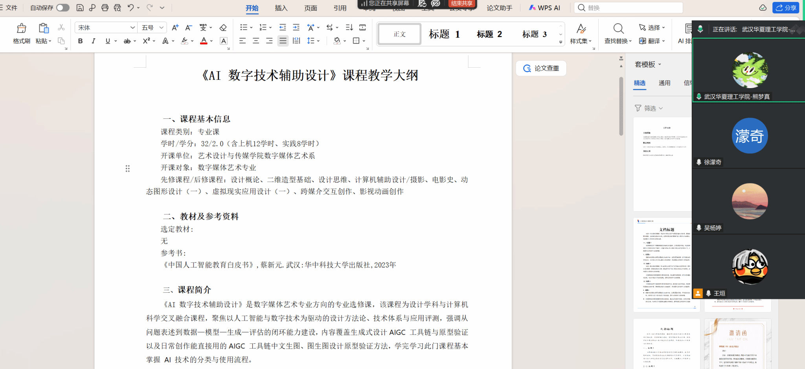Viewport: 805px width, 369px height.
Task: Click the undo arrow icon
Action: pyautogui.click(x=131, y=7)
